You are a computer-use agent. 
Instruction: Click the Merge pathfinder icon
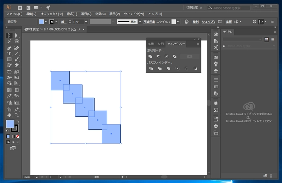tap(169, 69)
